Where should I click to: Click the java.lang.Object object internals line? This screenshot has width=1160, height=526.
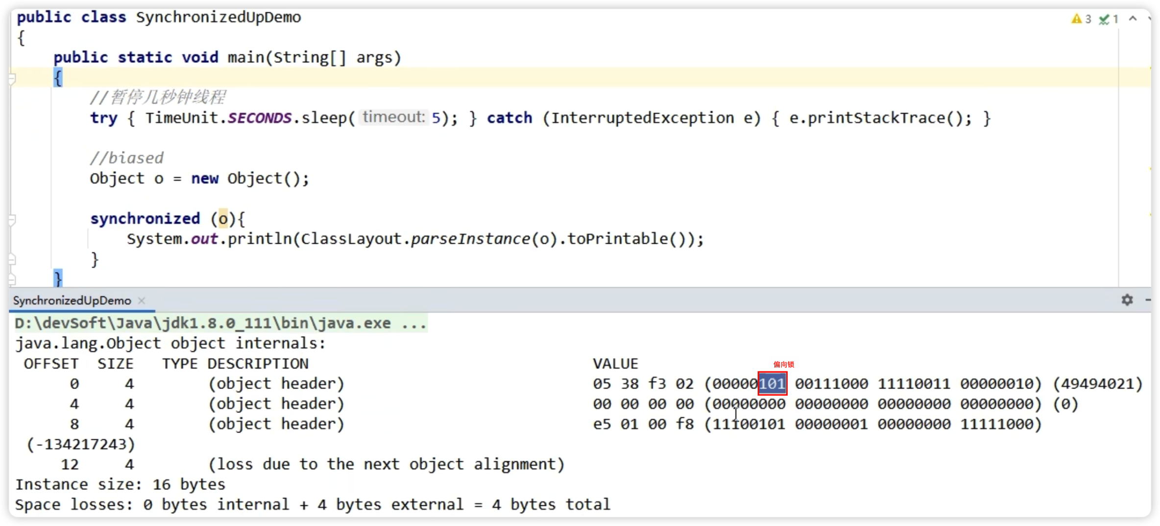click(x=170, y=343)
